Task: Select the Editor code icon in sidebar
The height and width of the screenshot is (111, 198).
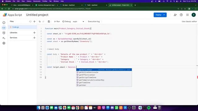Action: (x=4, y=28)
